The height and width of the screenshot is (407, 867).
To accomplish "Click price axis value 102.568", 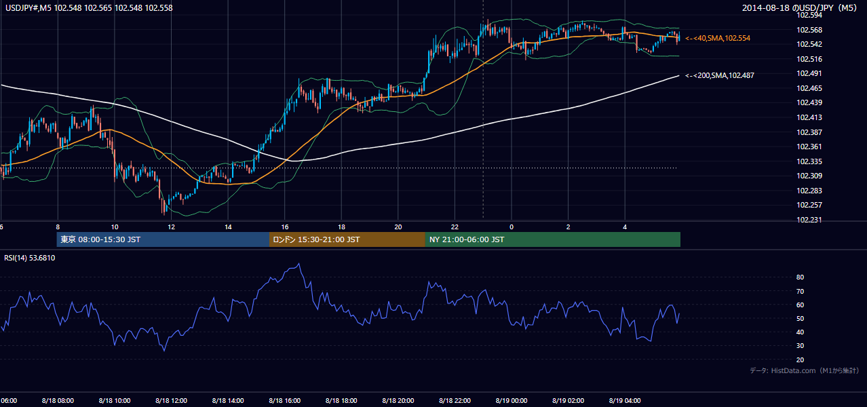I will (809, 30).
